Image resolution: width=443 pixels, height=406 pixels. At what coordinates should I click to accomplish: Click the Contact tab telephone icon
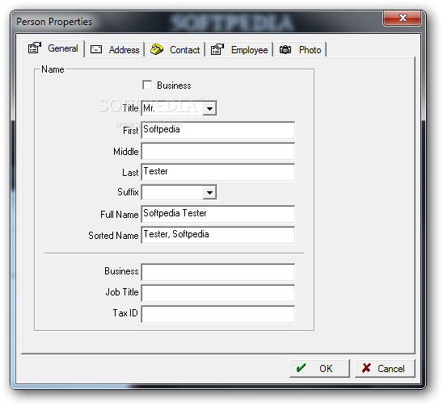pos(157,49)
